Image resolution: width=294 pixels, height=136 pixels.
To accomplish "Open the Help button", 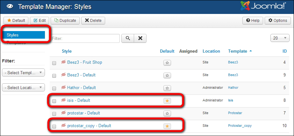I will (x=253, y=21).
